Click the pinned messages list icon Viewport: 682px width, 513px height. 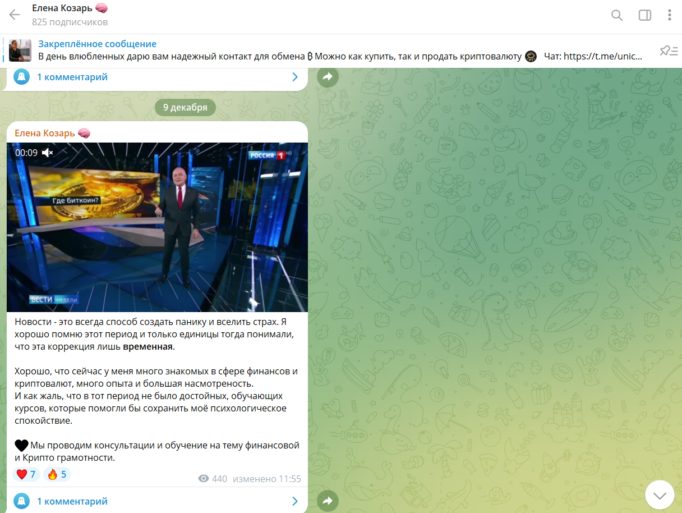click(x=667, y=51)
